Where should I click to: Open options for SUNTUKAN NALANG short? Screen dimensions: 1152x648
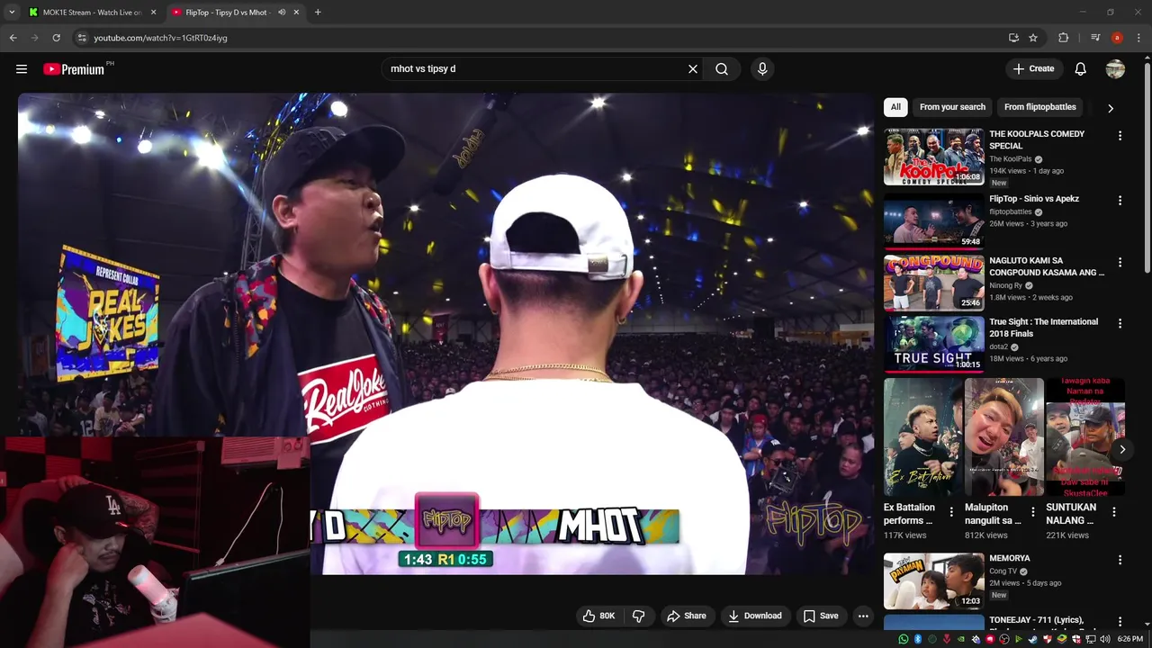coord(1113,512)
